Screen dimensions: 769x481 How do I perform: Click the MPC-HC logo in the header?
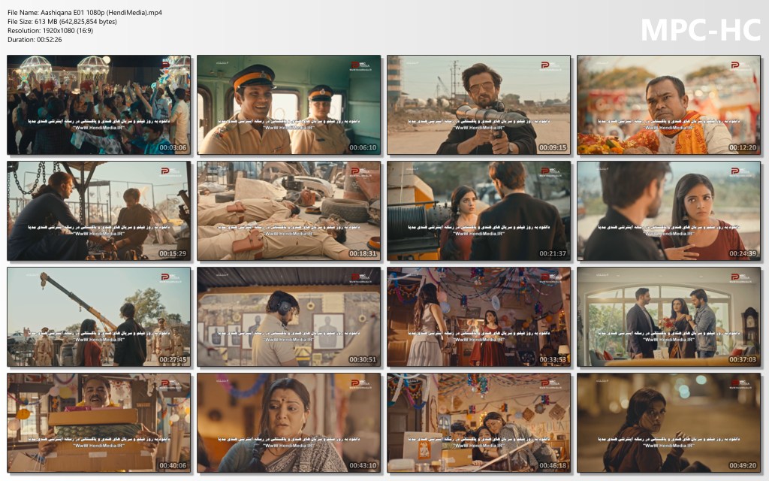700,29
